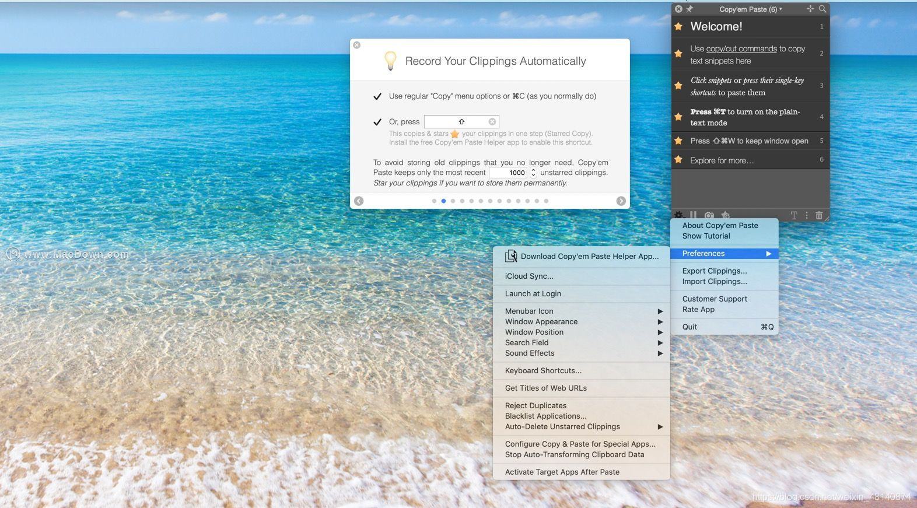917x508 pixels.
Task: Go to previous tutorial page arrow
Action: 359,201
